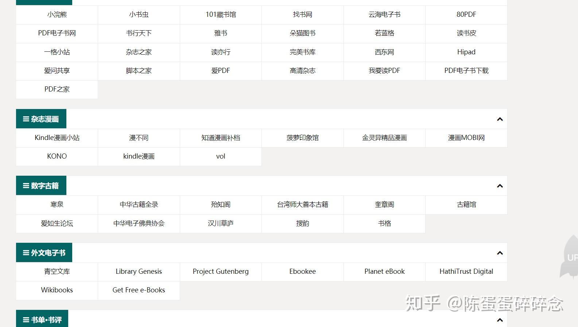
Task: Open the Wikibooks link
Action: pyautogui.click(x=57, y=290)
